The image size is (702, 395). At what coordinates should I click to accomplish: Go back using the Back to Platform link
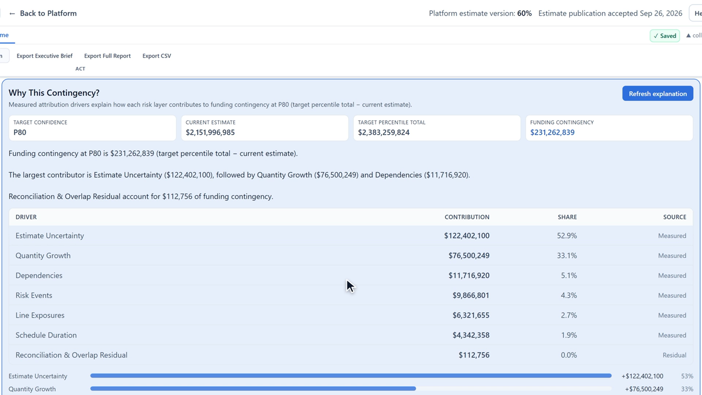(43, 13)
